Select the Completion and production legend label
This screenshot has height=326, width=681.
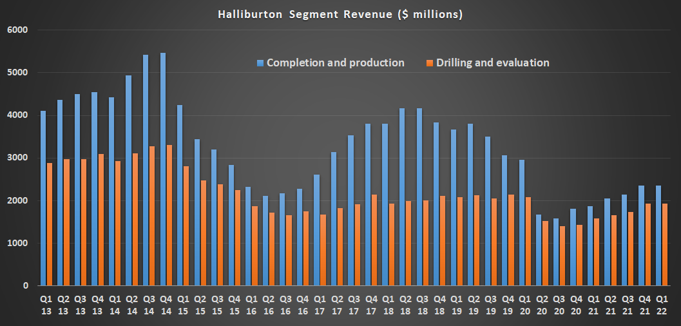point(335,63)
